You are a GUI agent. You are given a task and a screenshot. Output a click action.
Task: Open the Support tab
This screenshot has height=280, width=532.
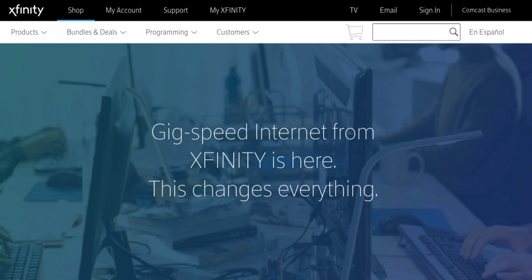pyautogui.click(x=176, y=10)
